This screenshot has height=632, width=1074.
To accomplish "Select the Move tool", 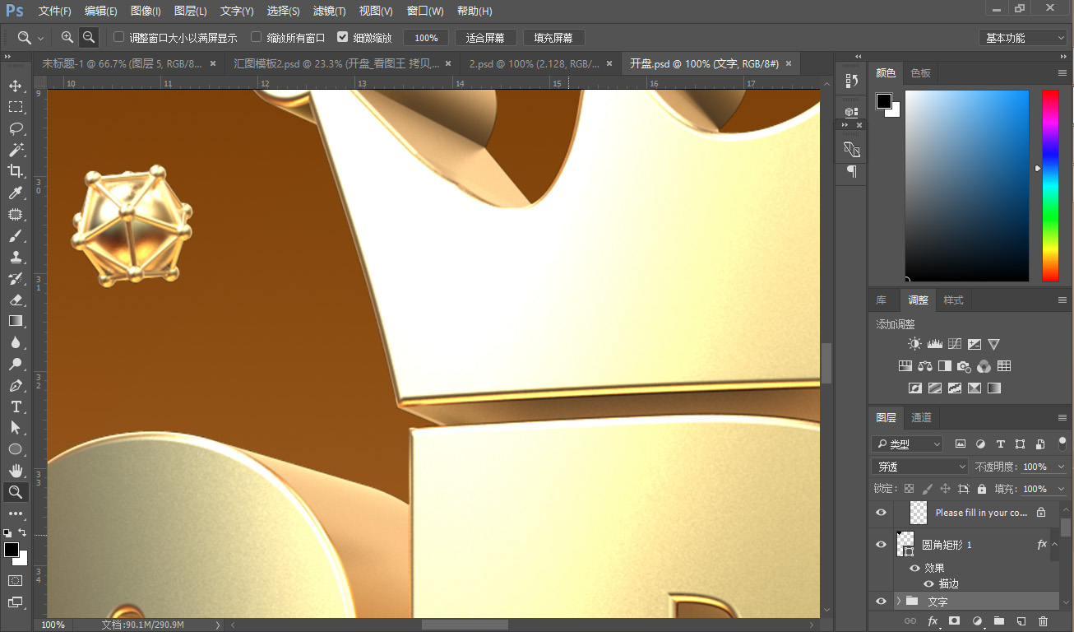I will pos(15,86).
